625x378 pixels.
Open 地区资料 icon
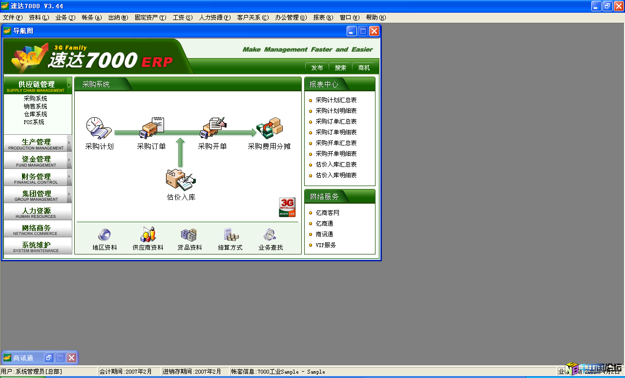[104, 235]
